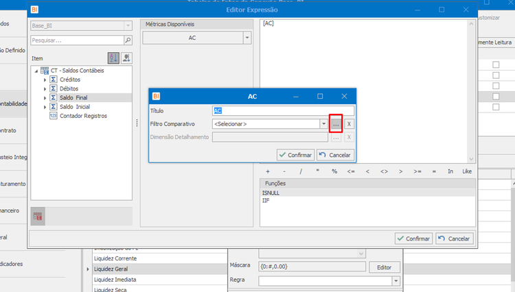Cancel the Editor Expressão window
This screenshot has width=515, height=292.
455,239
